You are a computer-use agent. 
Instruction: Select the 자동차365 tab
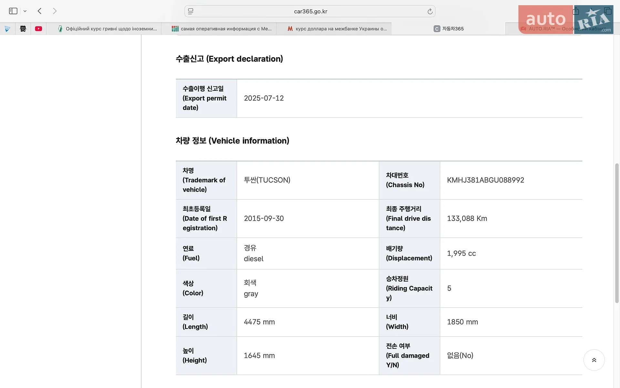click(x=449, y=28)
